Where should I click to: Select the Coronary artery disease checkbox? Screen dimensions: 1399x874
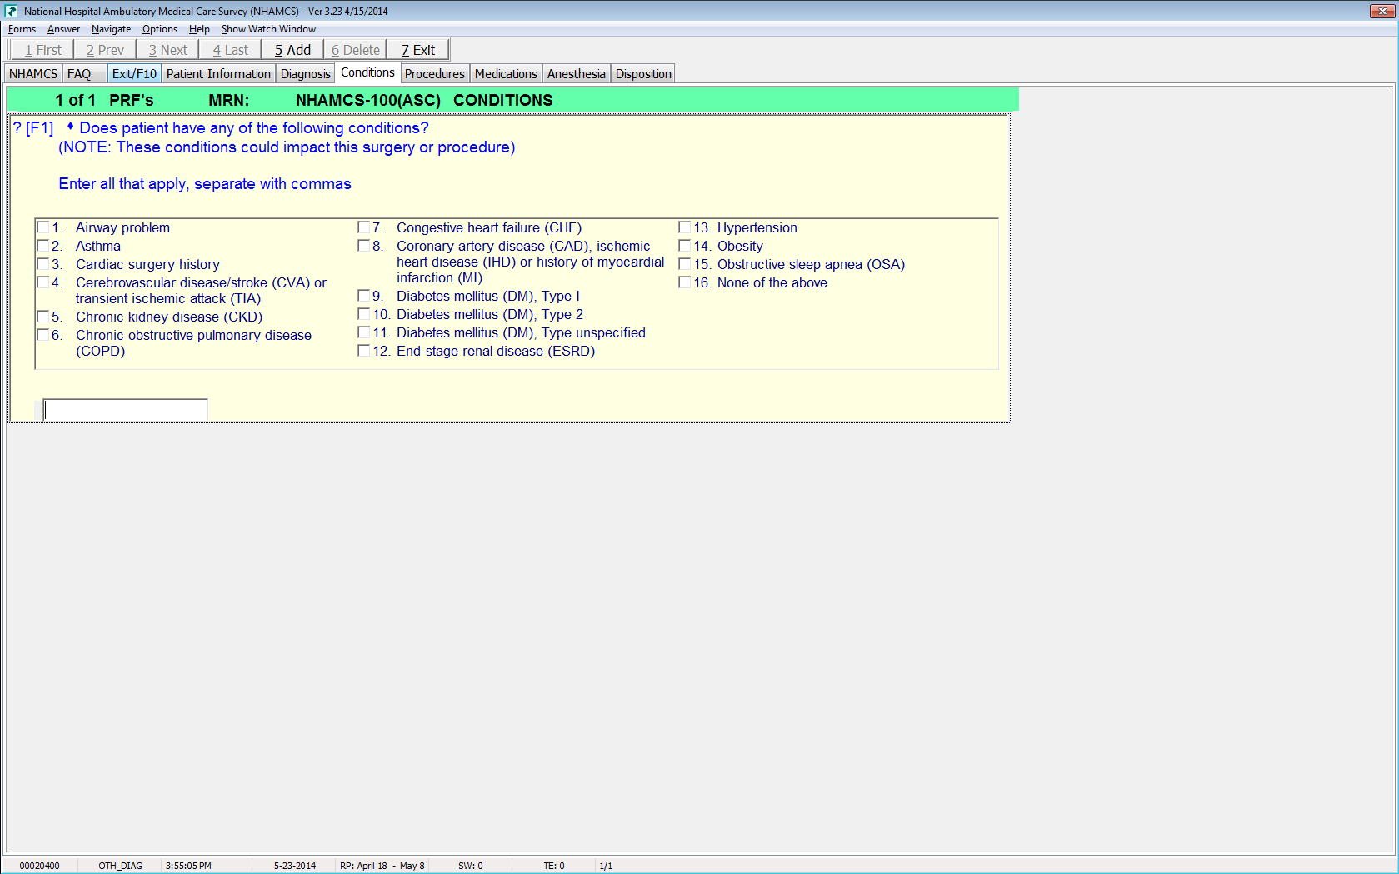click(x=364, y=246)
